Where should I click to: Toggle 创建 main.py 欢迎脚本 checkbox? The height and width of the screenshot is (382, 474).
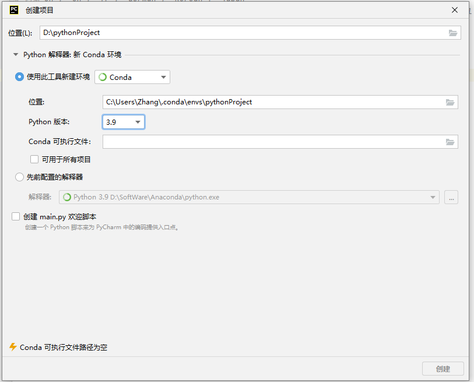[16, 216]
